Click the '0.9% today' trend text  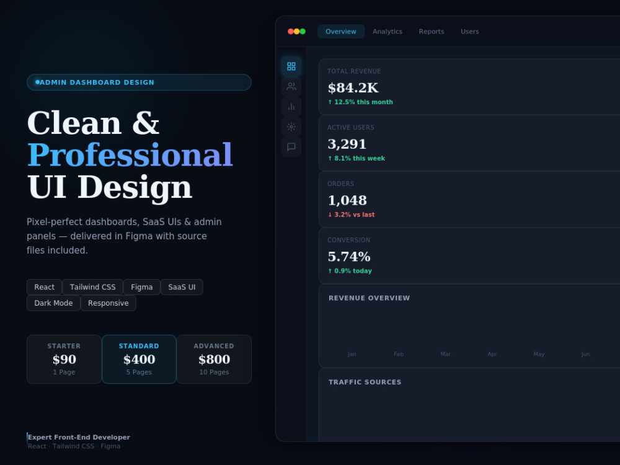[350, 271]
